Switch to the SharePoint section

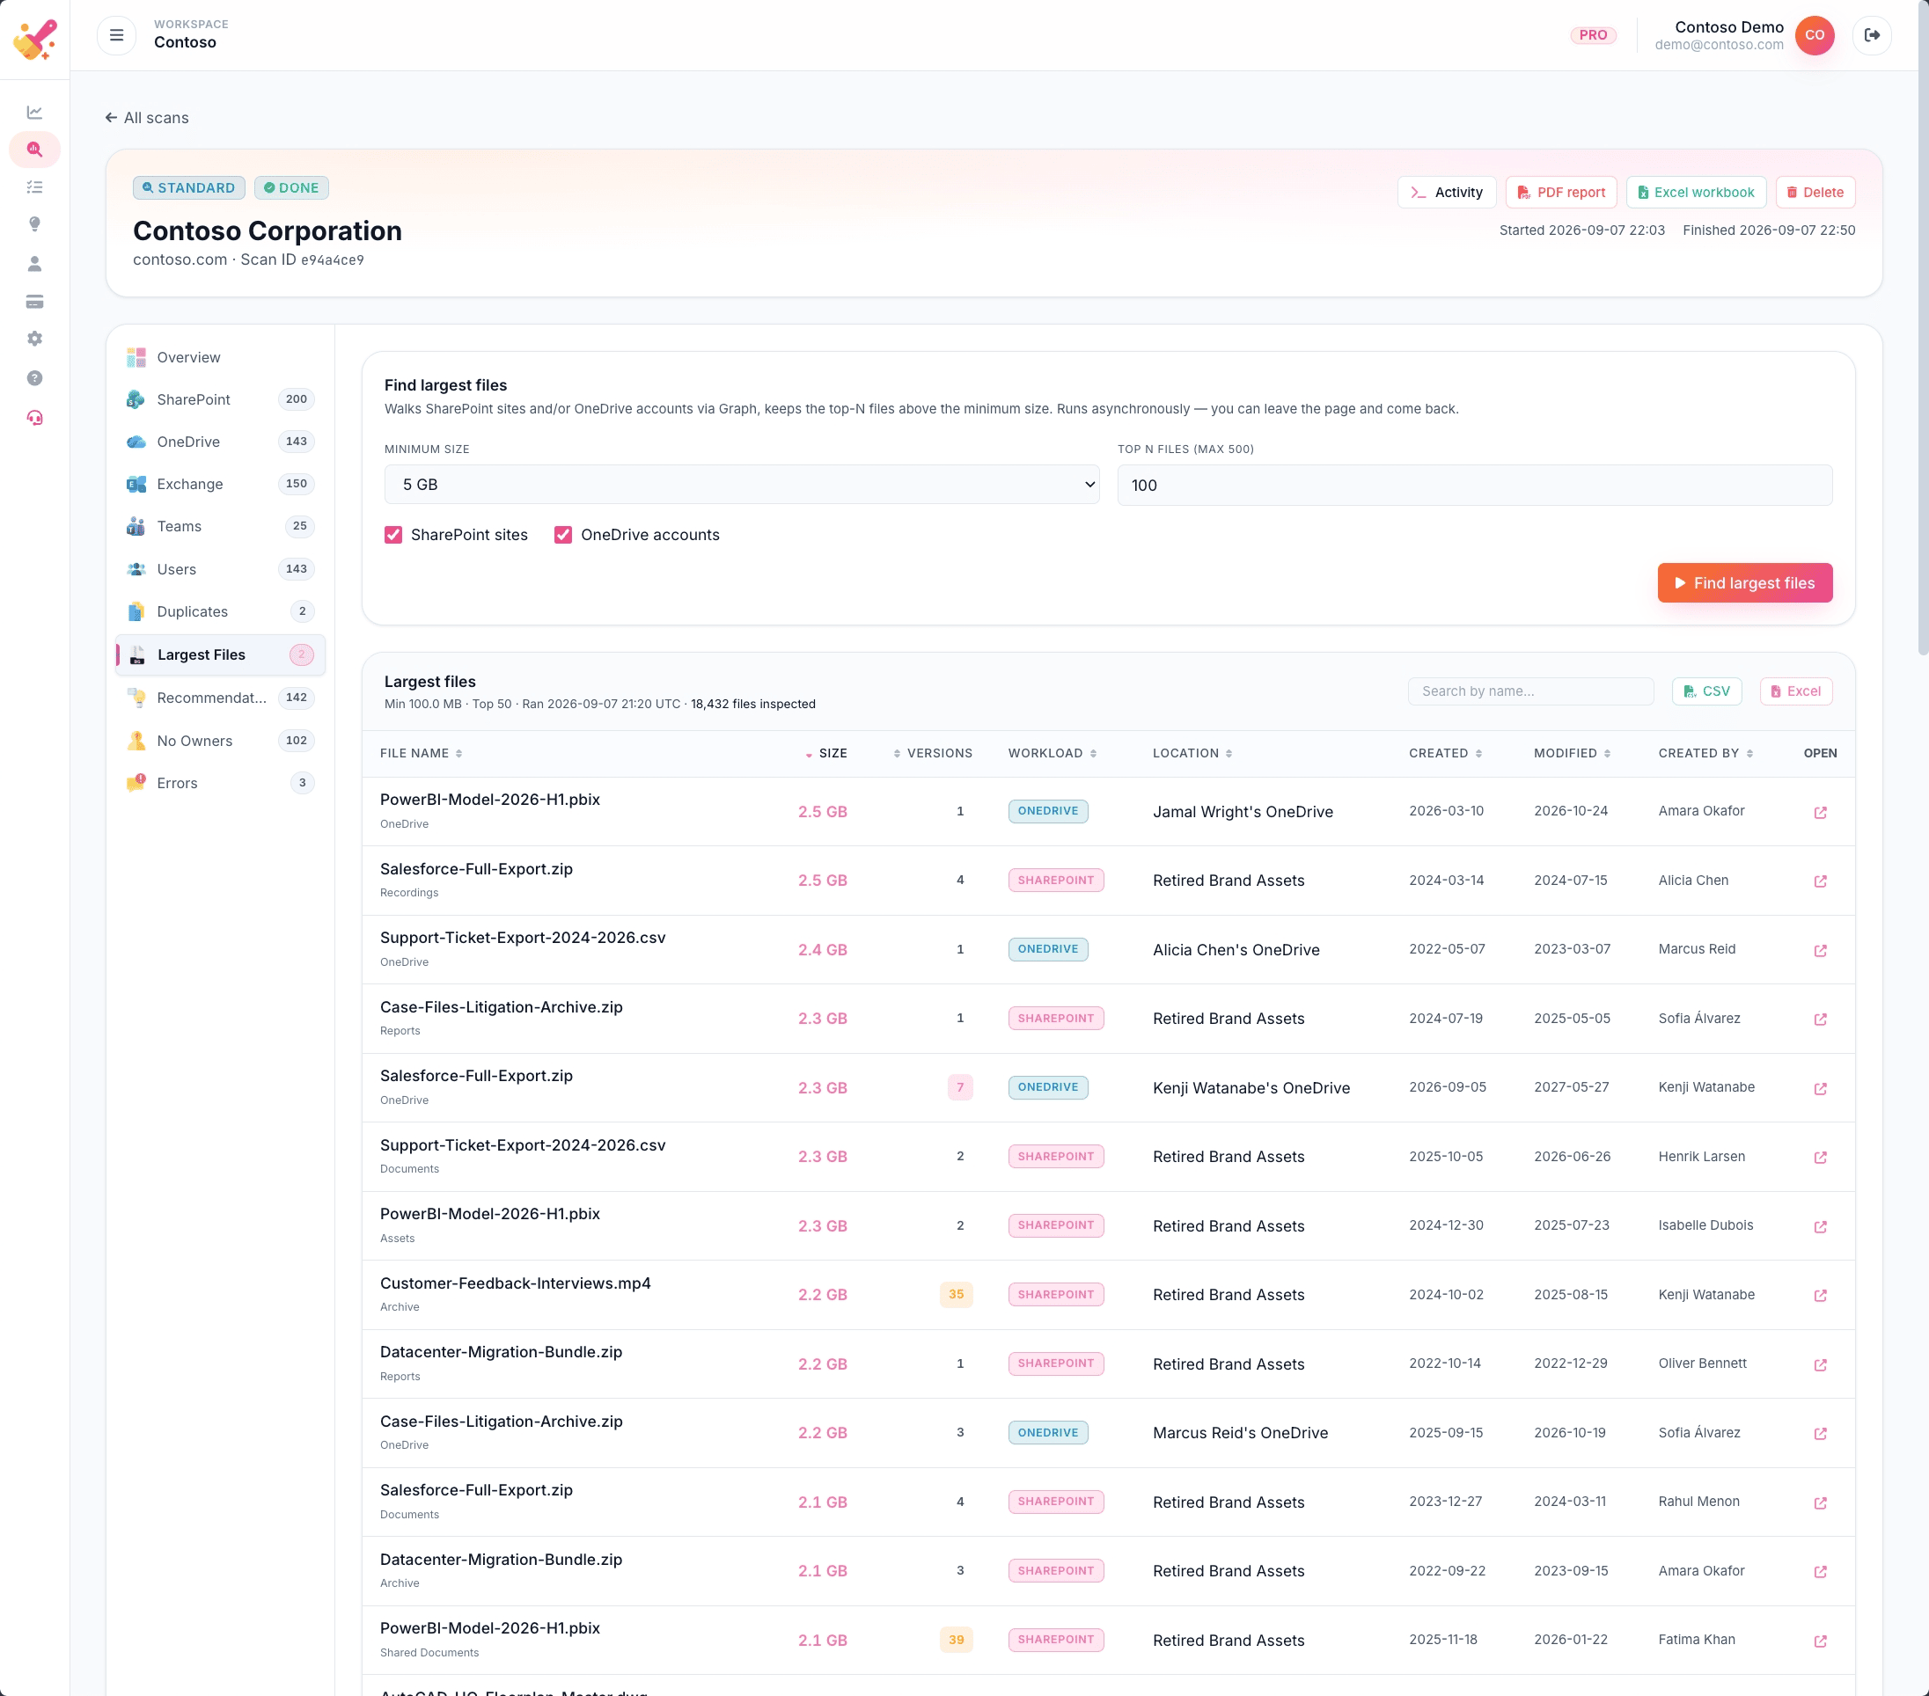pos(220,399)
